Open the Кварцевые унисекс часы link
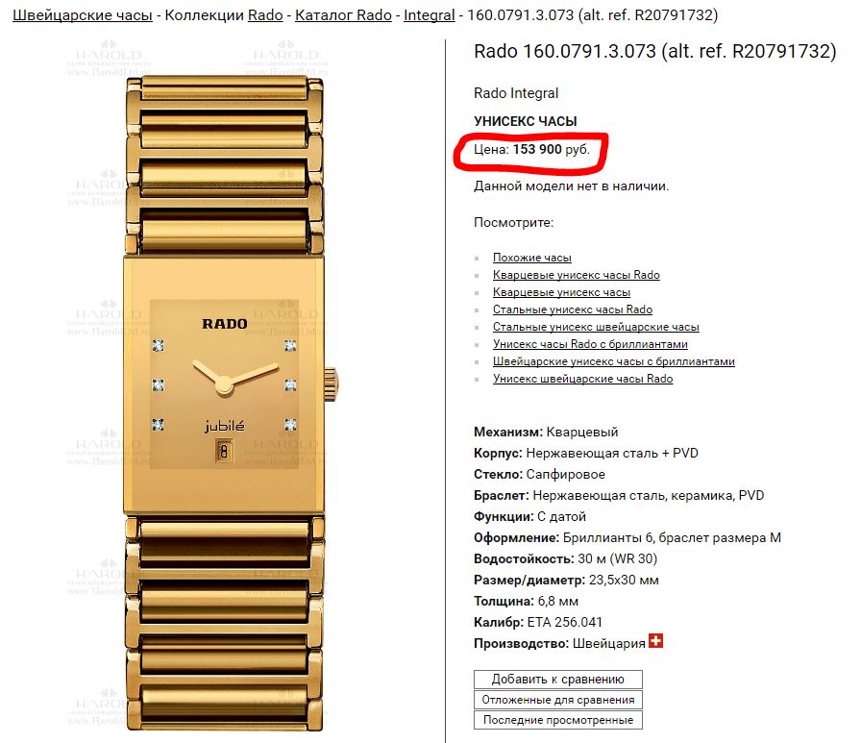This screenshot has width=861, height=743. [x=561, y=292]
